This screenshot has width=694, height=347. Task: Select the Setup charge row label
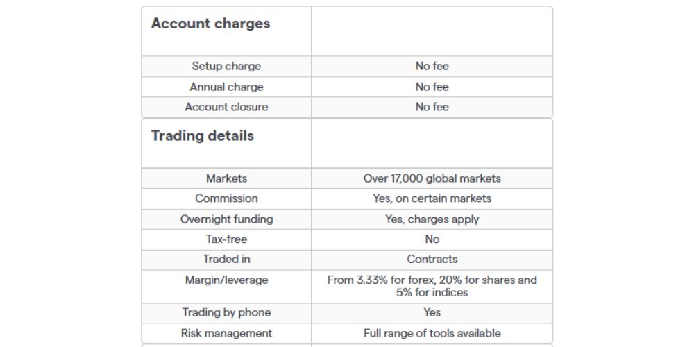click(226, 67)
